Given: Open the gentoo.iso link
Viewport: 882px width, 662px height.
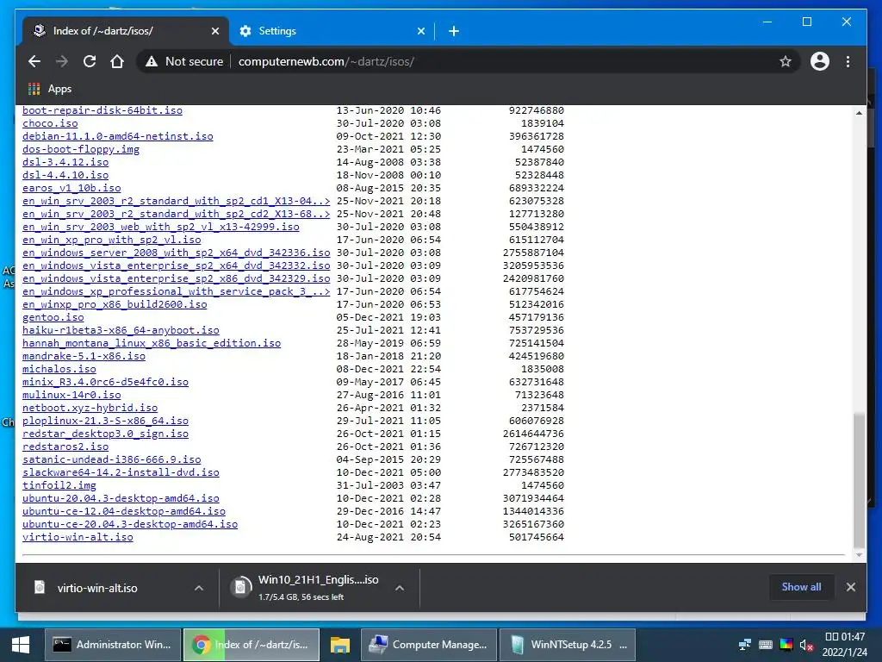Looking at the screenshot, I should pyautogui.click(x=53, y=317).
